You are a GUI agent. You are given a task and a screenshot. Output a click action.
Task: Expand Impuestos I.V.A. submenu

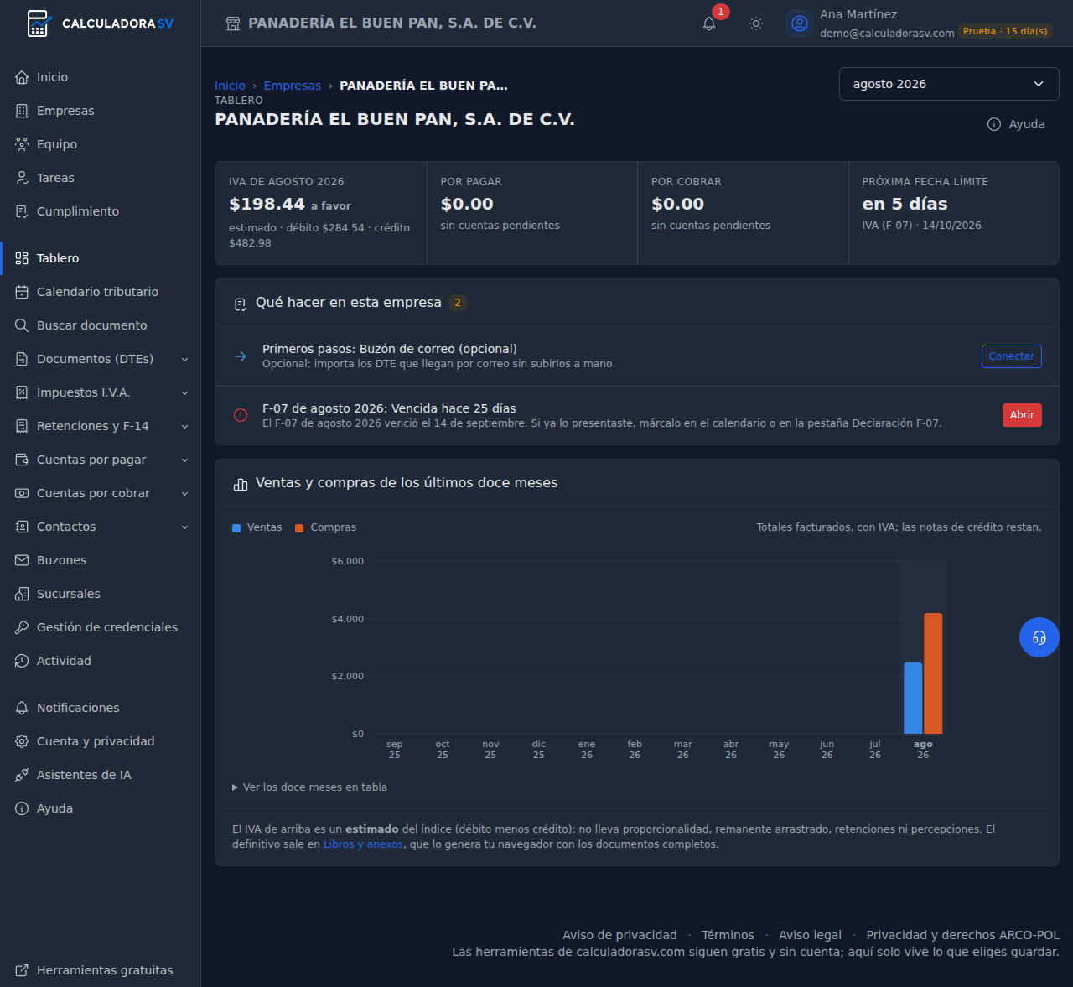tap(184, 392)
